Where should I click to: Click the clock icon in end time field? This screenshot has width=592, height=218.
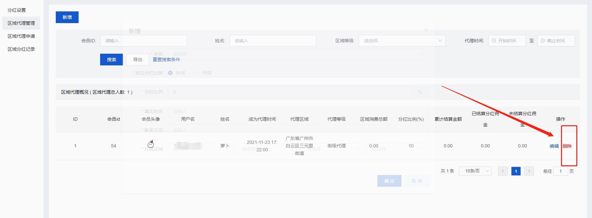[543, 41]
